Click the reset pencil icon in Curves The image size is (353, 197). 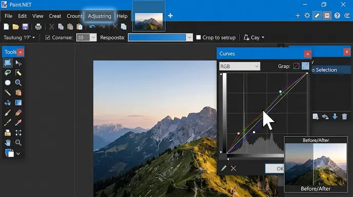(x=224, y=168)
